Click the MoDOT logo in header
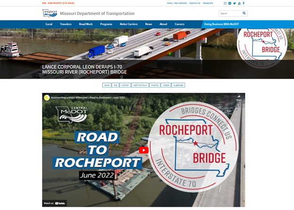Image resolution: width=294 pixels, height=210 pixels. [x=49, y=13]
